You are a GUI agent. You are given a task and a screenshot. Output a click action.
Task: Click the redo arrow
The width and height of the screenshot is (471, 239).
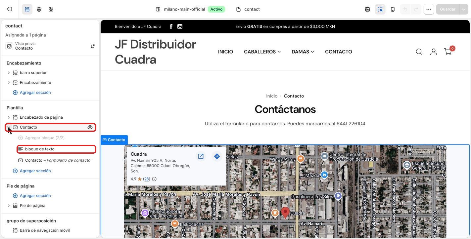(416, 9)
